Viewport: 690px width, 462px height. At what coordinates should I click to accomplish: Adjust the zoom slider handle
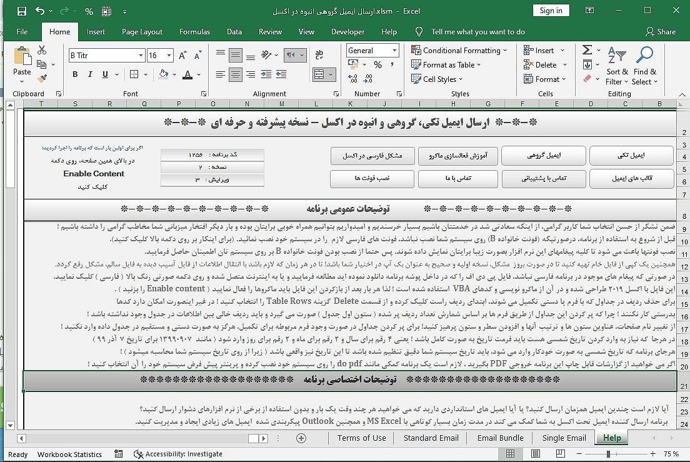coord(608,454)
